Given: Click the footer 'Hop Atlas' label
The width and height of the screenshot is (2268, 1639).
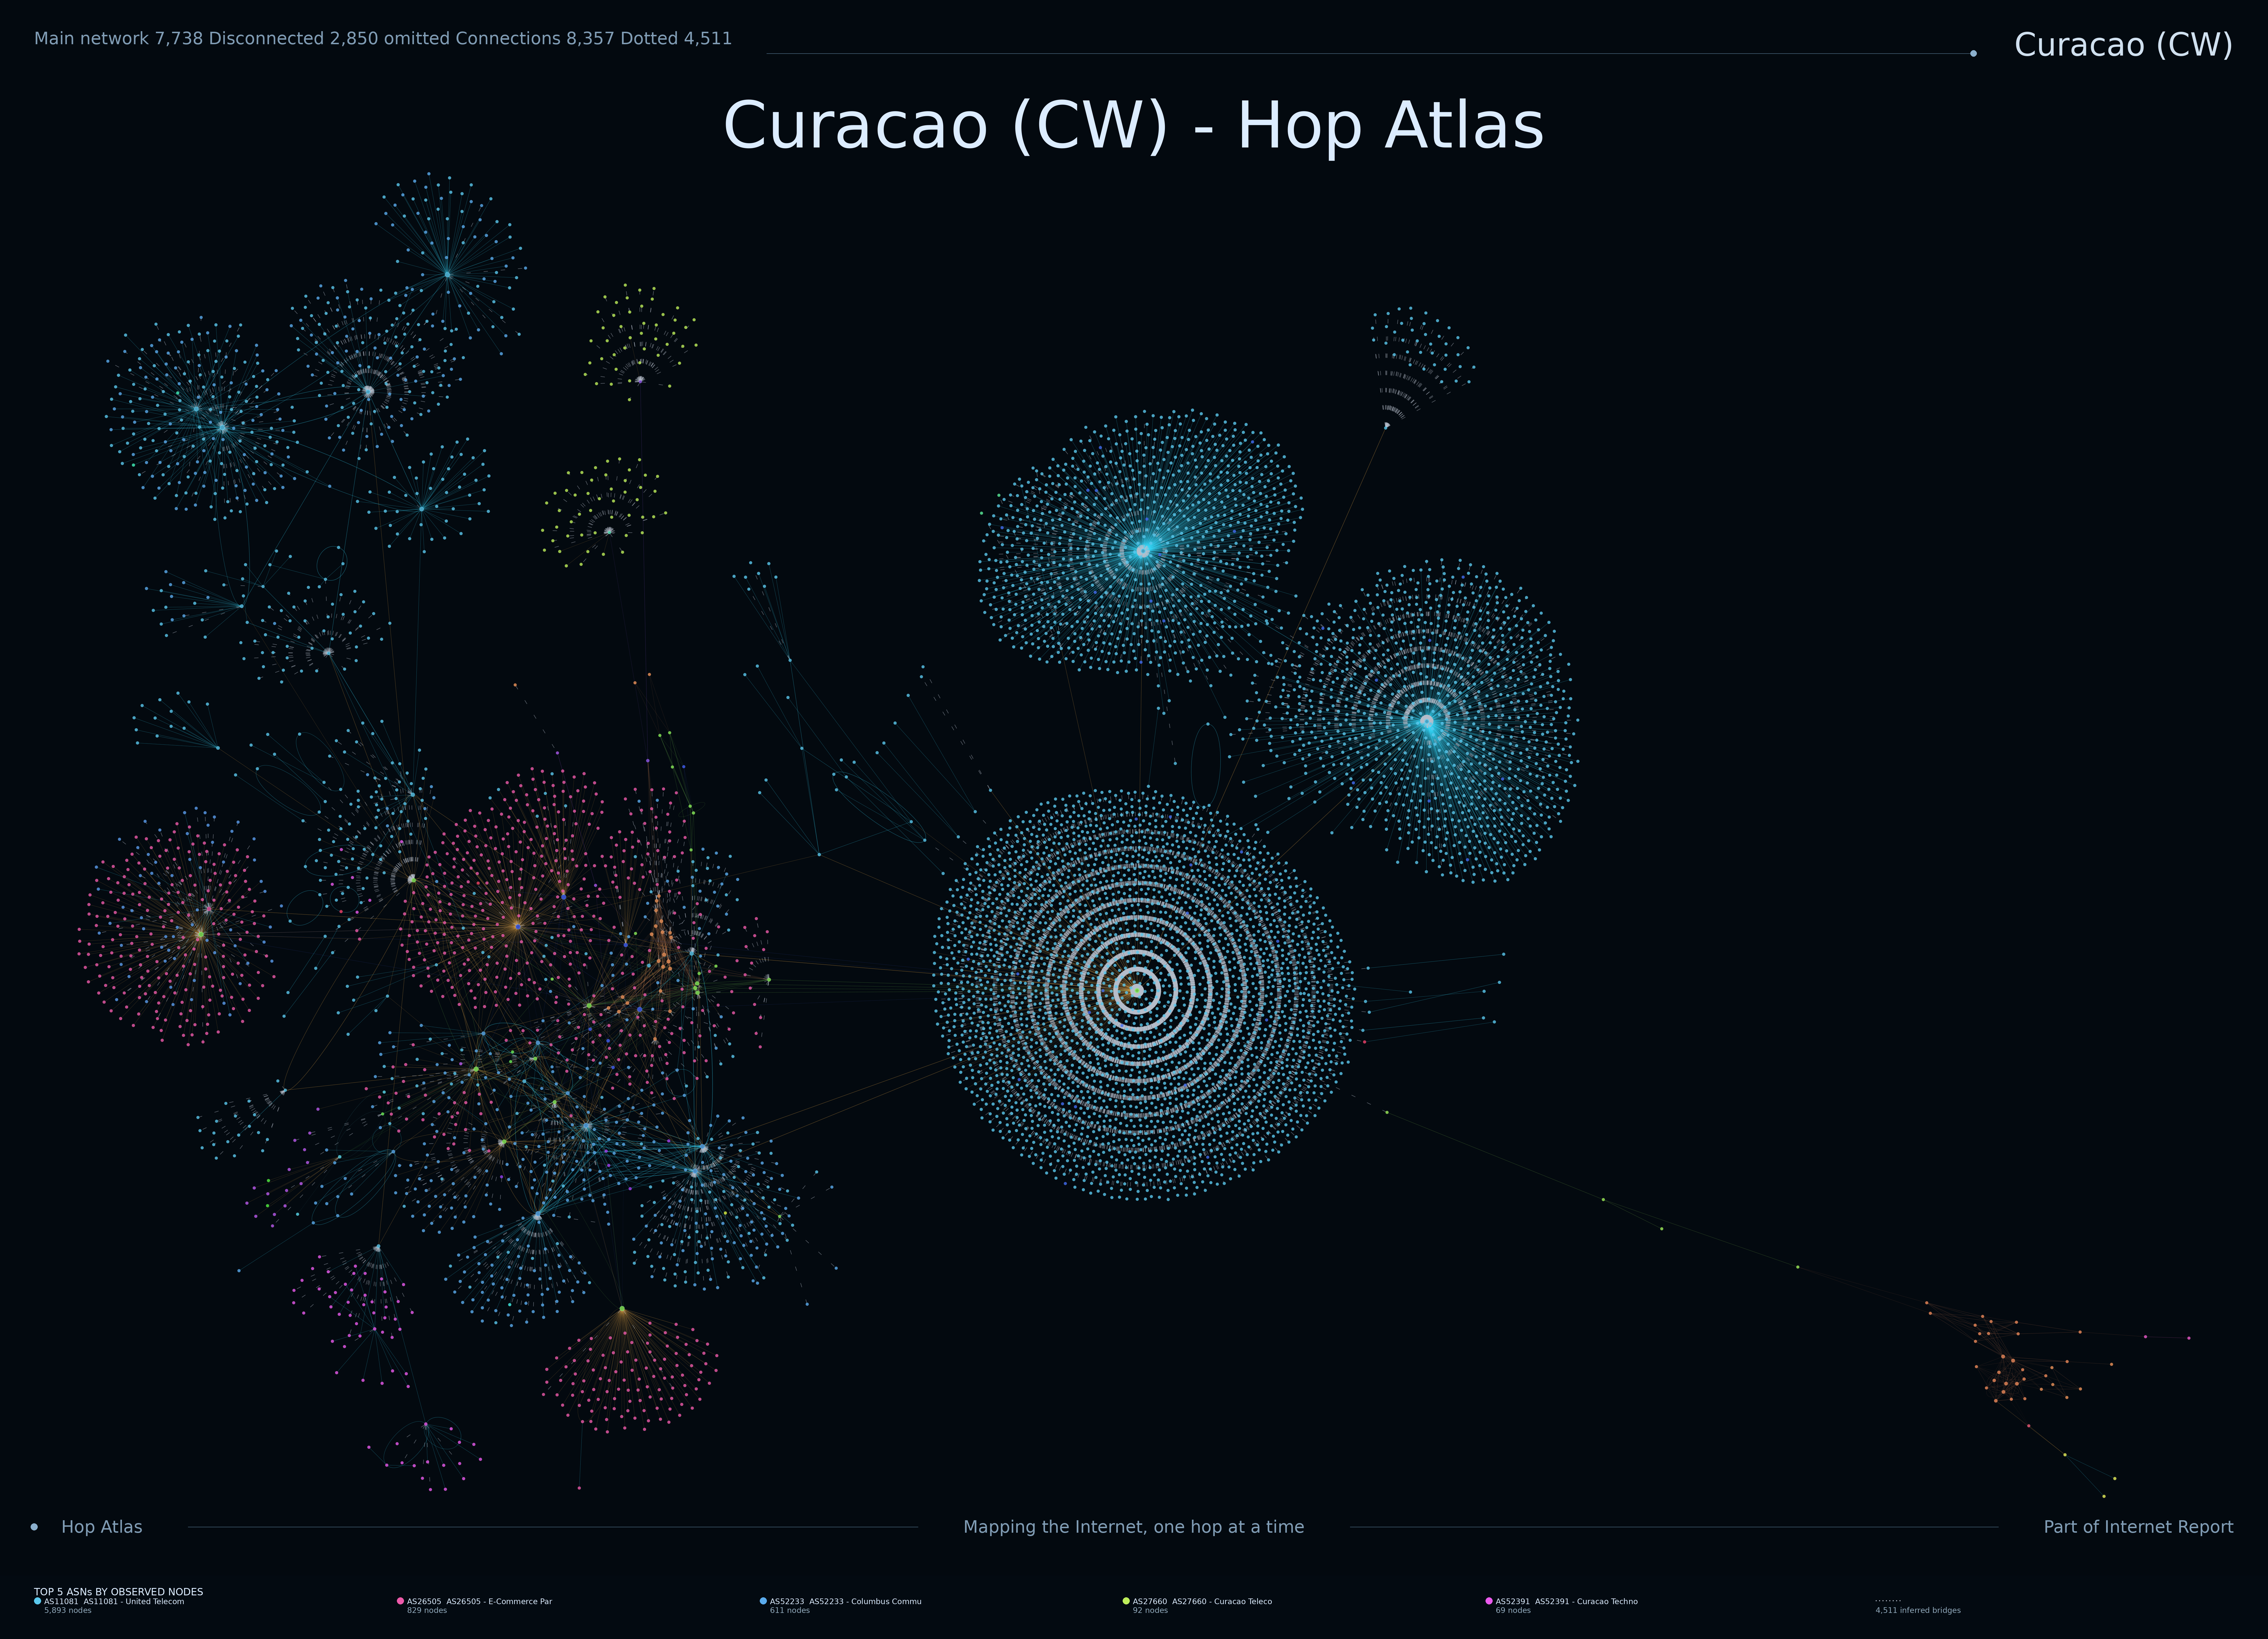Looking at the screenshot, I should [x=102, y=1527].
